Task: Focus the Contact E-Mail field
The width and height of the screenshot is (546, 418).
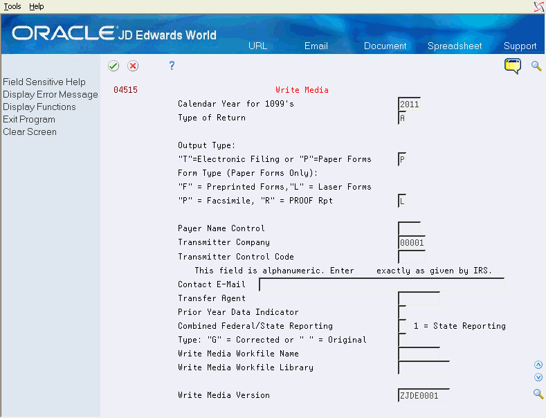Action: pos(381,284)
